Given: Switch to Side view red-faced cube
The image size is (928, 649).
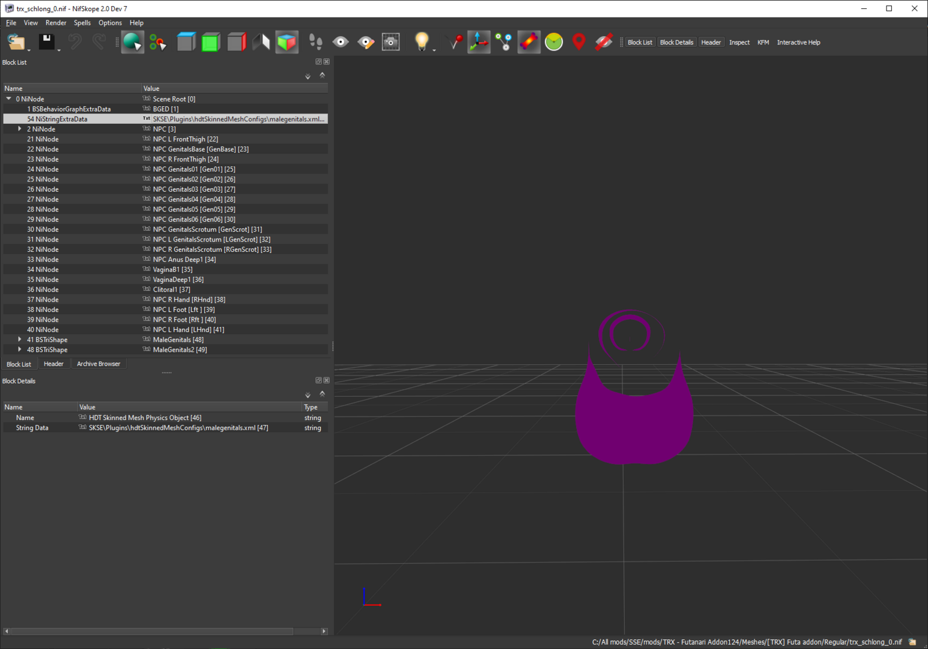Looking at the screenshot, I should 236,42.
